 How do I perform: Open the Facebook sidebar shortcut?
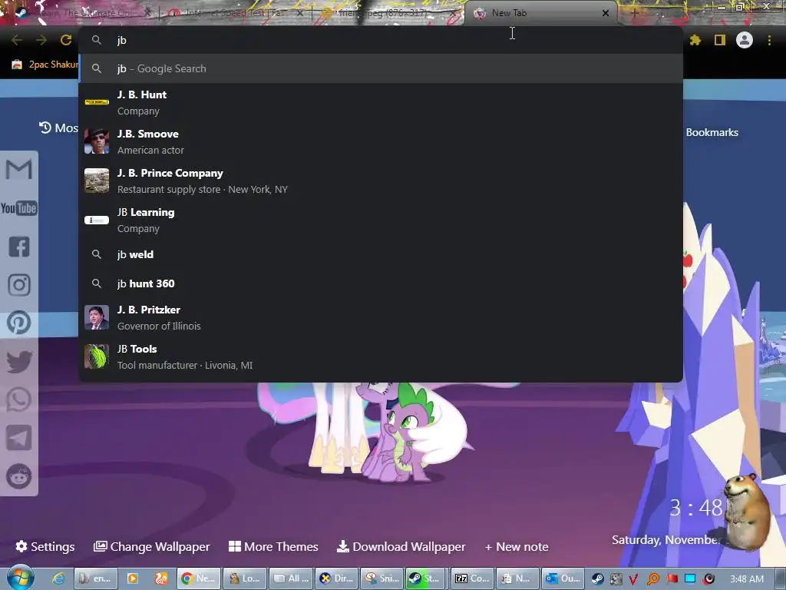[x=19, y=247]
